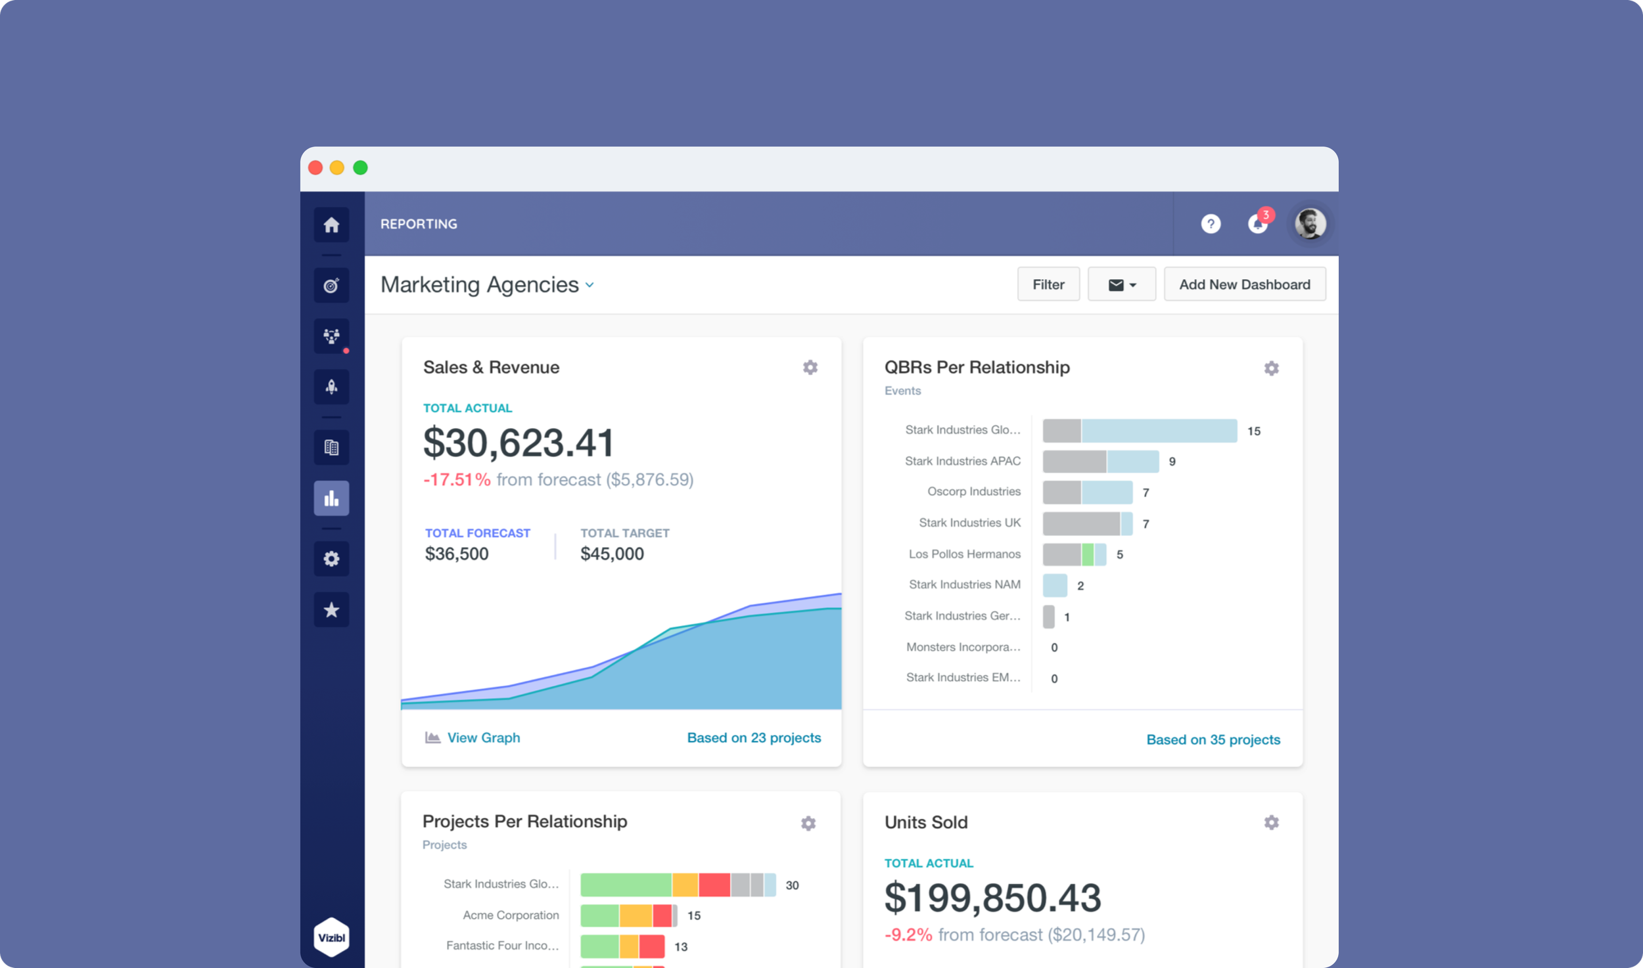The height and width of the screenshot is (968, 1643).
Task: Open the team relationships sidebar icon
Action: [x=331, y=336]
